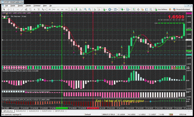
Task: Select the Fibonacci retracement tool
Action: point(30,9)
